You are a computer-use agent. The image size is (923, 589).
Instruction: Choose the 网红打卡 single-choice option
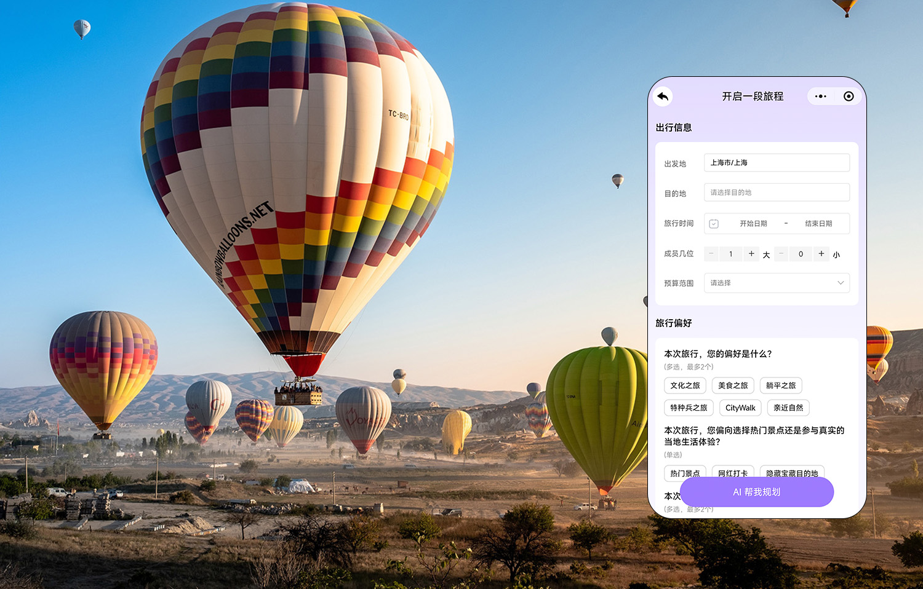733,472
